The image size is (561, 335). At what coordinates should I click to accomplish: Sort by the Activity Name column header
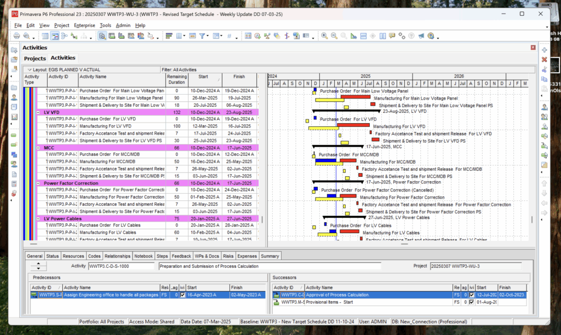pyautogui.click(x=122, y=80)
